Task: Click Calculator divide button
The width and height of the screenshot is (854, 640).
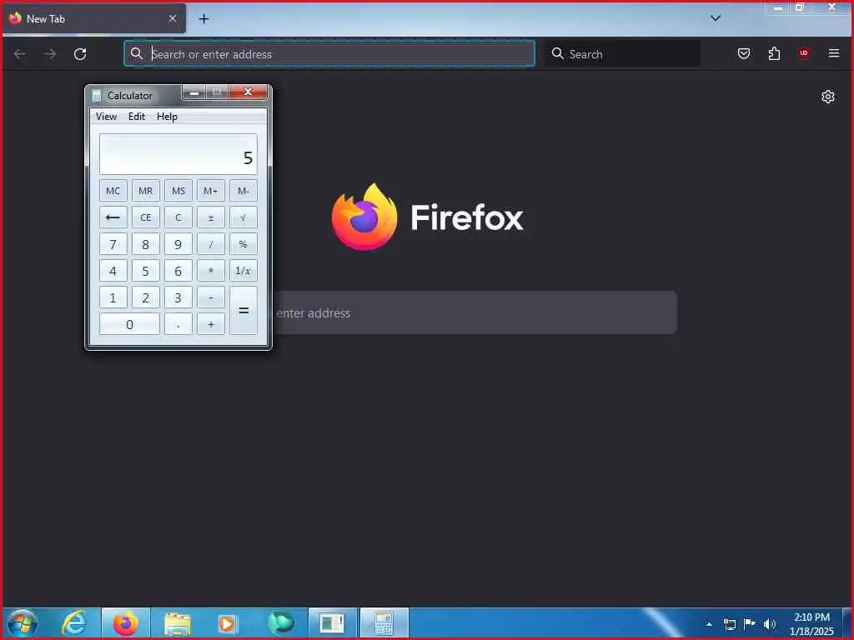Action: [211, 244]
